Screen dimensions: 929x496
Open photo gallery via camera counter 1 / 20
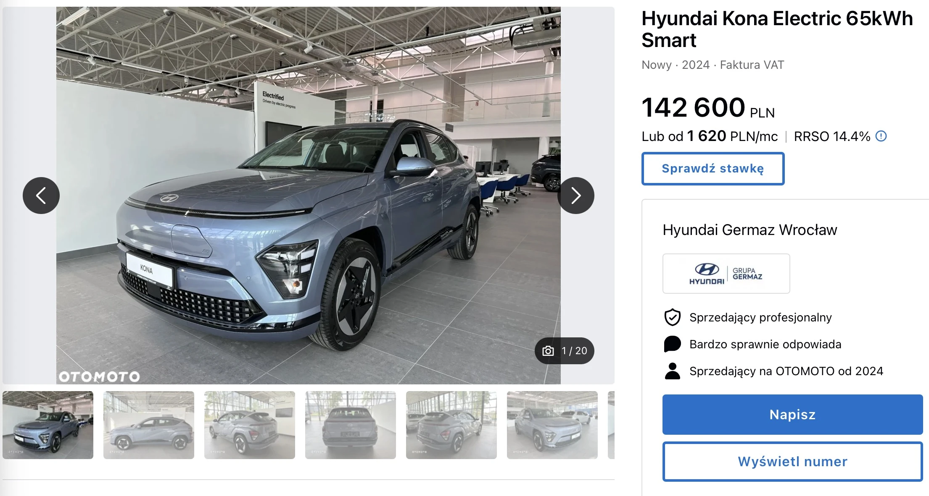coord(565,351)
